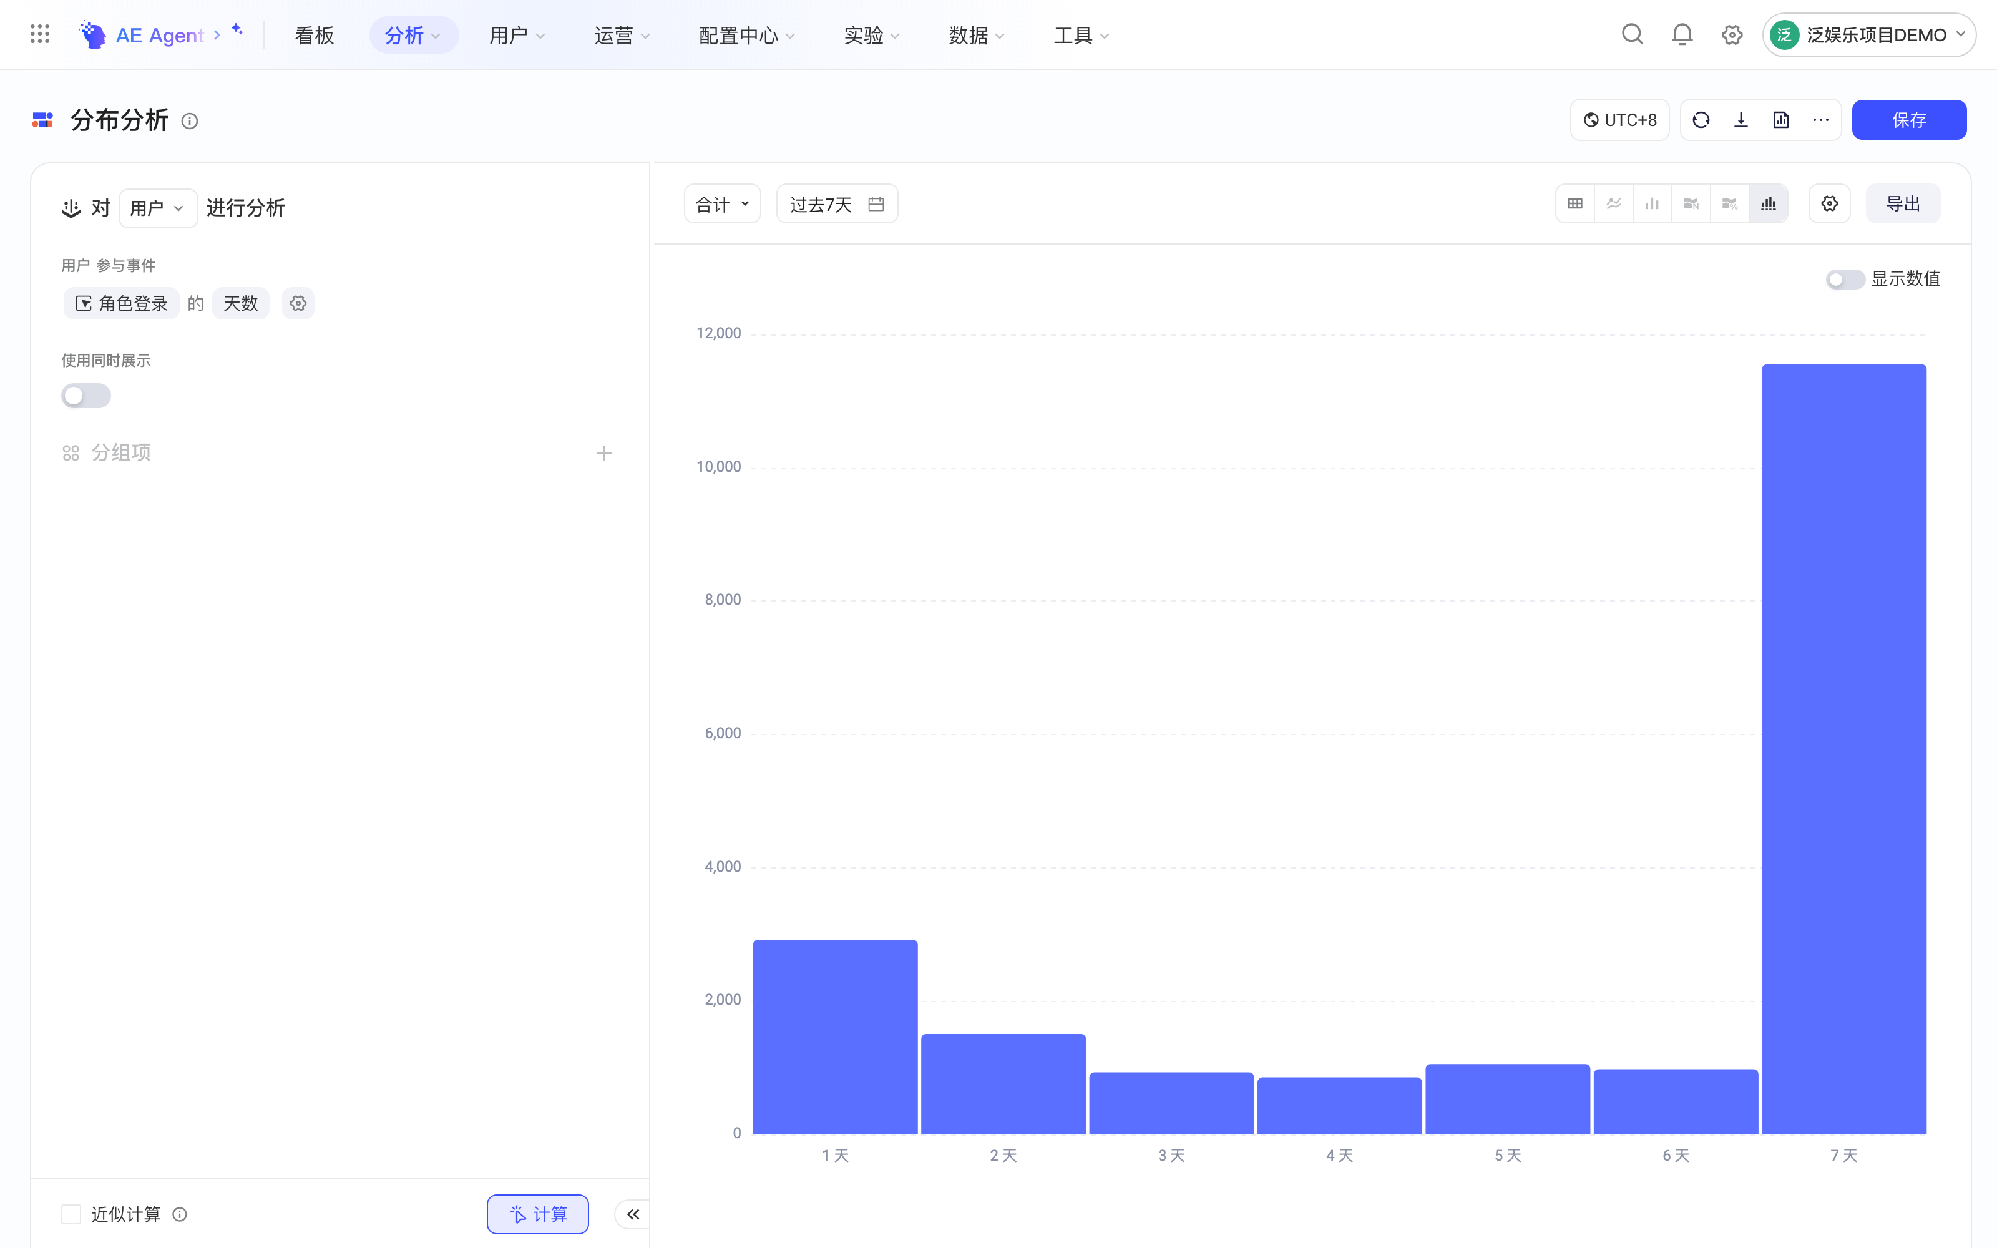Click the info icon beside 分布分析
The image size is (1997, 1248).
pos(190,121)
